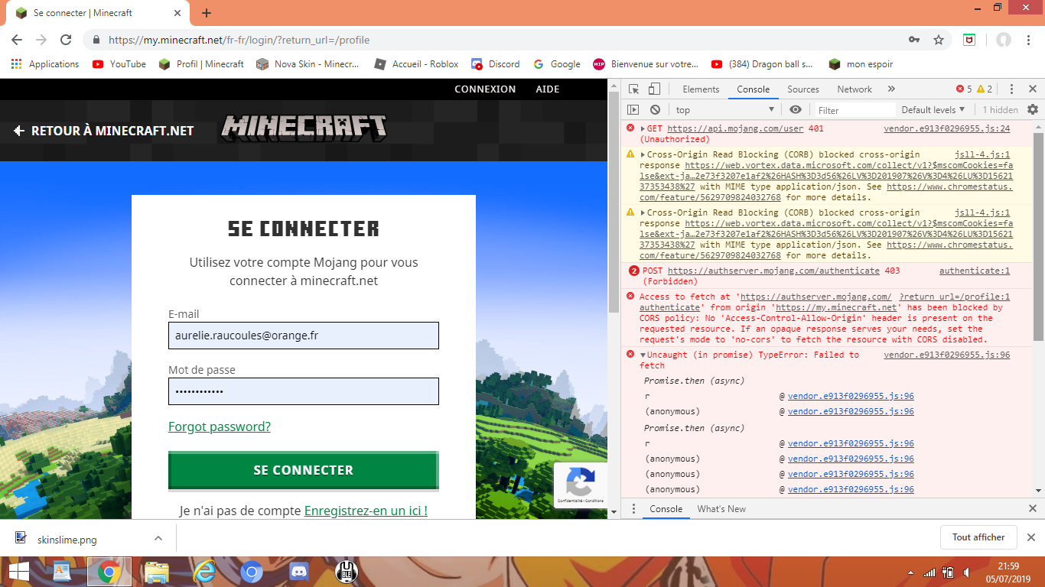Select the inspect element picker icon
Viewport: 1045px width, 587px height.
pos(633,89)
